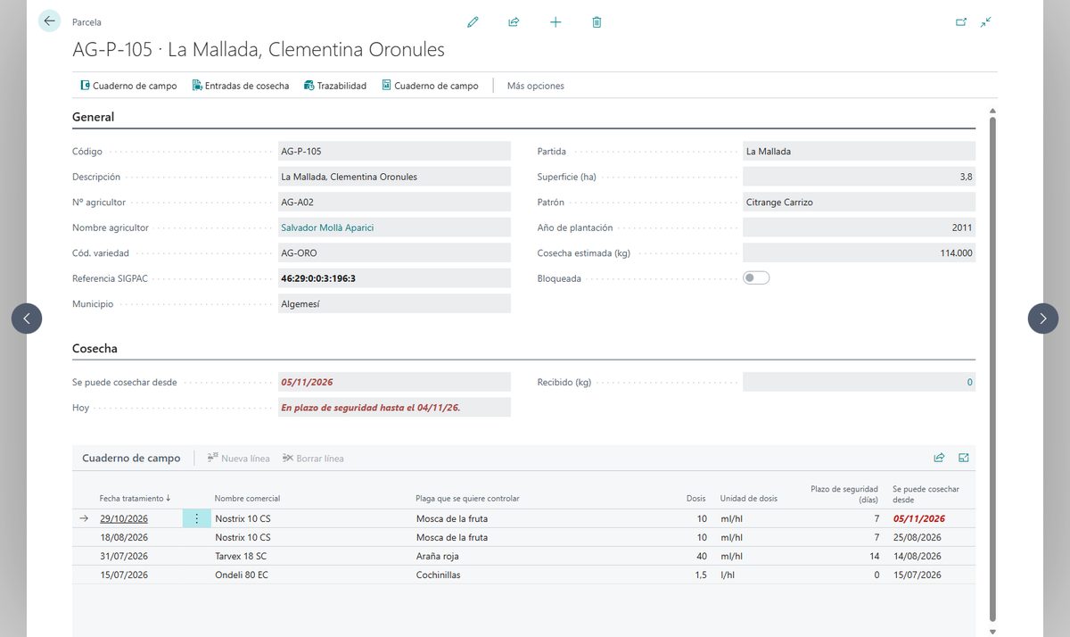Click the Partida field La Mallada

(859, 151)
